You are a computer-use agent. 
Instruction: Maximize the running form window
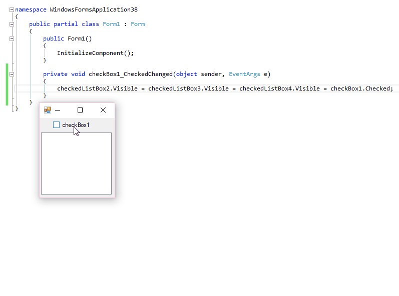point(80,110)
